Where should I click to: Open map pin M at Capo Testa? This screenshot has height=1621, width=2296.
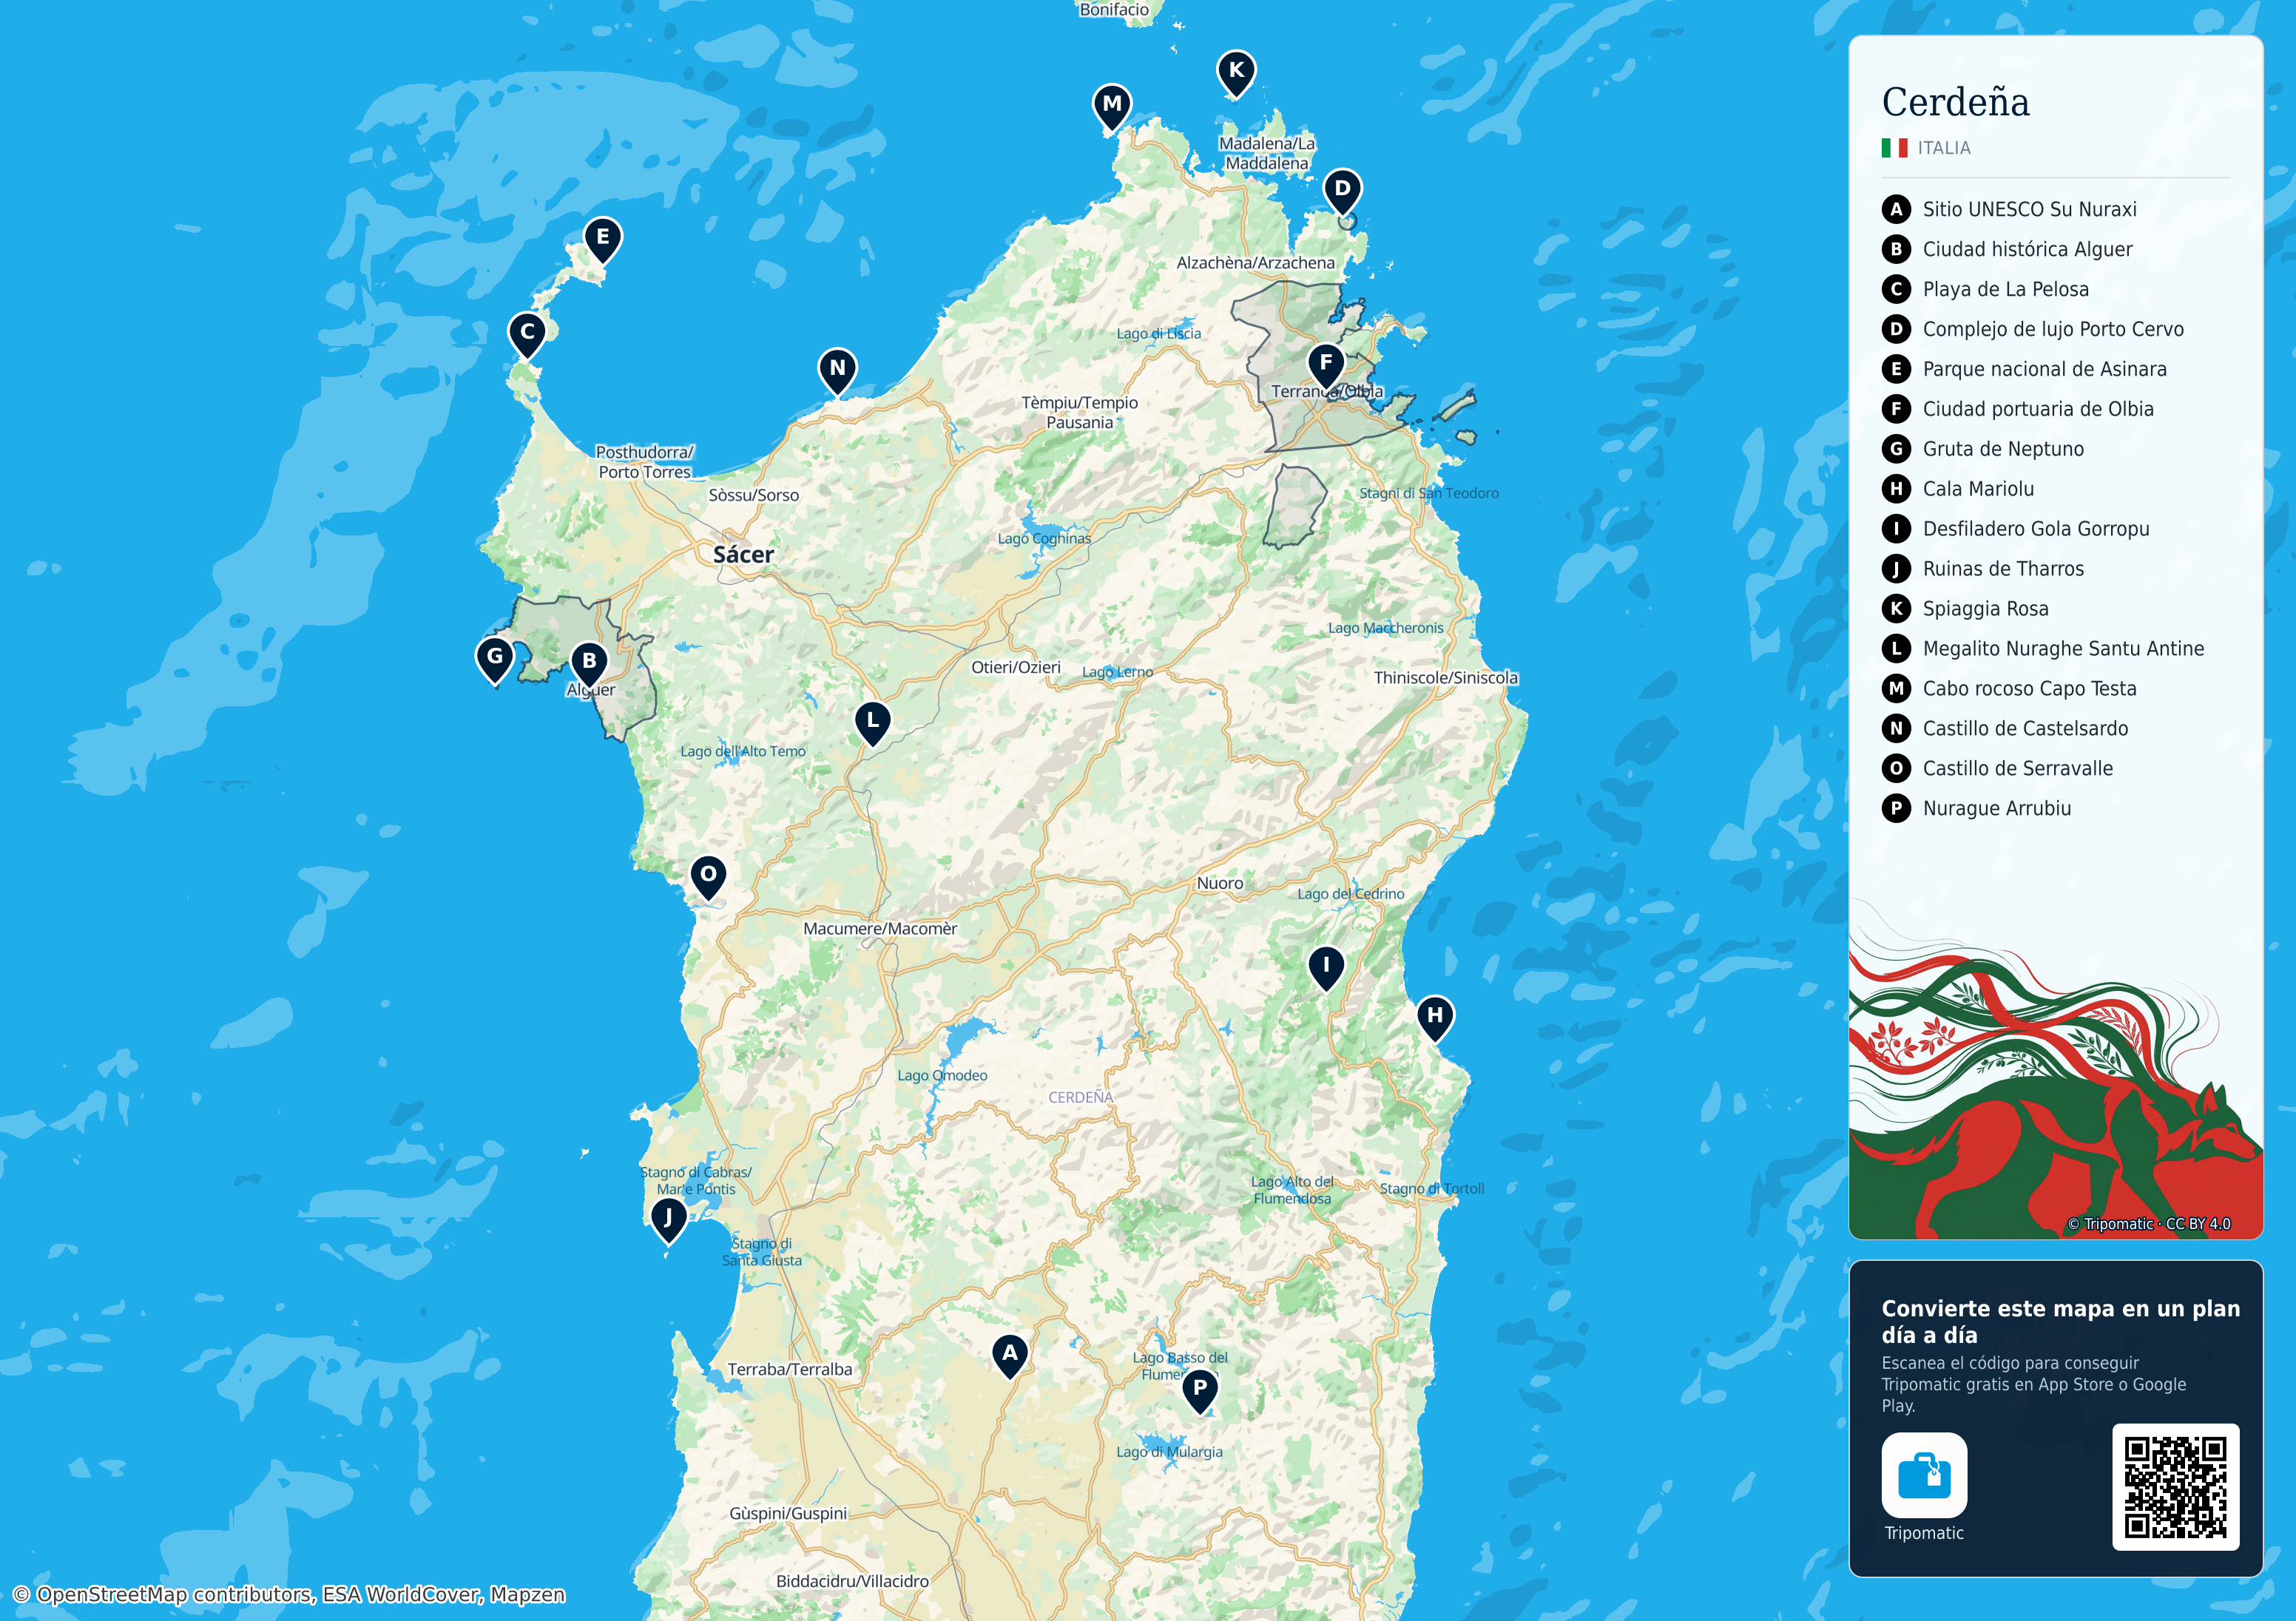(1112, 107)
